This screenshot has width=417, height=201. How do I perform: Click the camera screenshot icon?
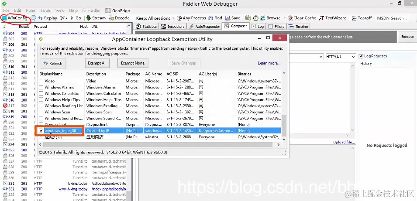(248, 18)
